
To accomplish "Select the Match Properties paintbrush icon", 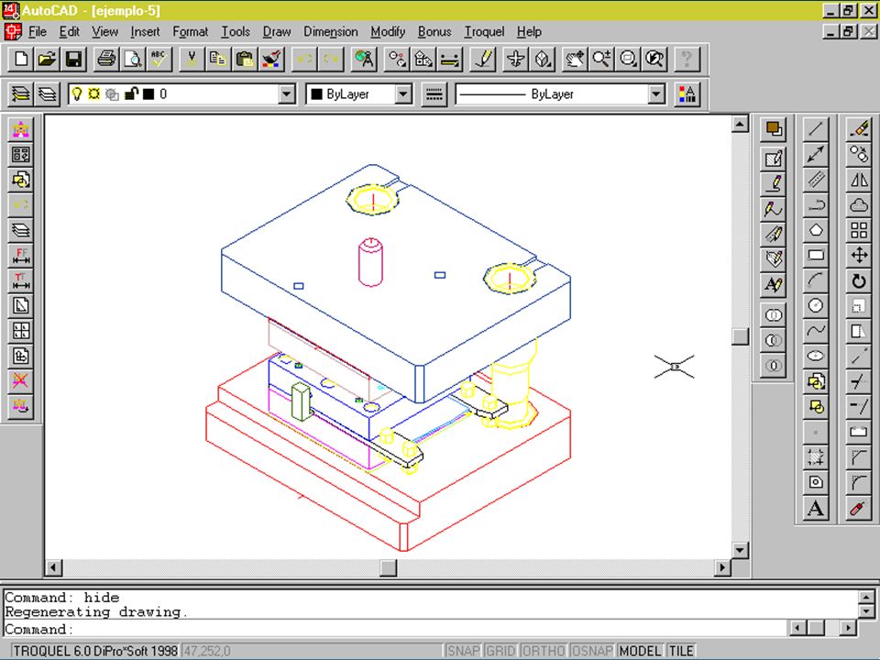I will point(271,59).
